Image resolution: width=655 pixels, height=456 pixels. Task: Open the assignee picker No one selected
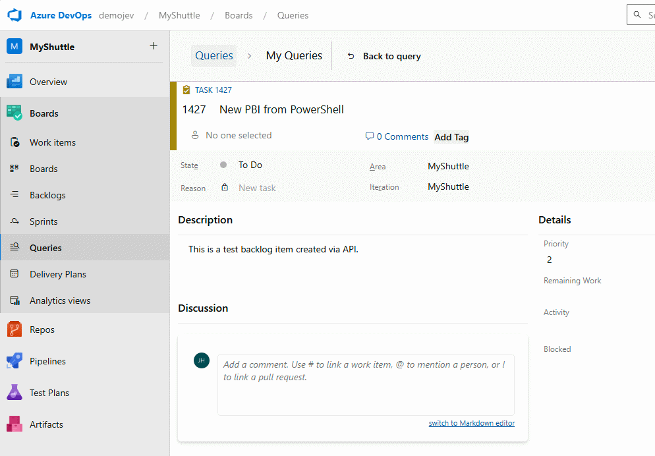point(239,135)
